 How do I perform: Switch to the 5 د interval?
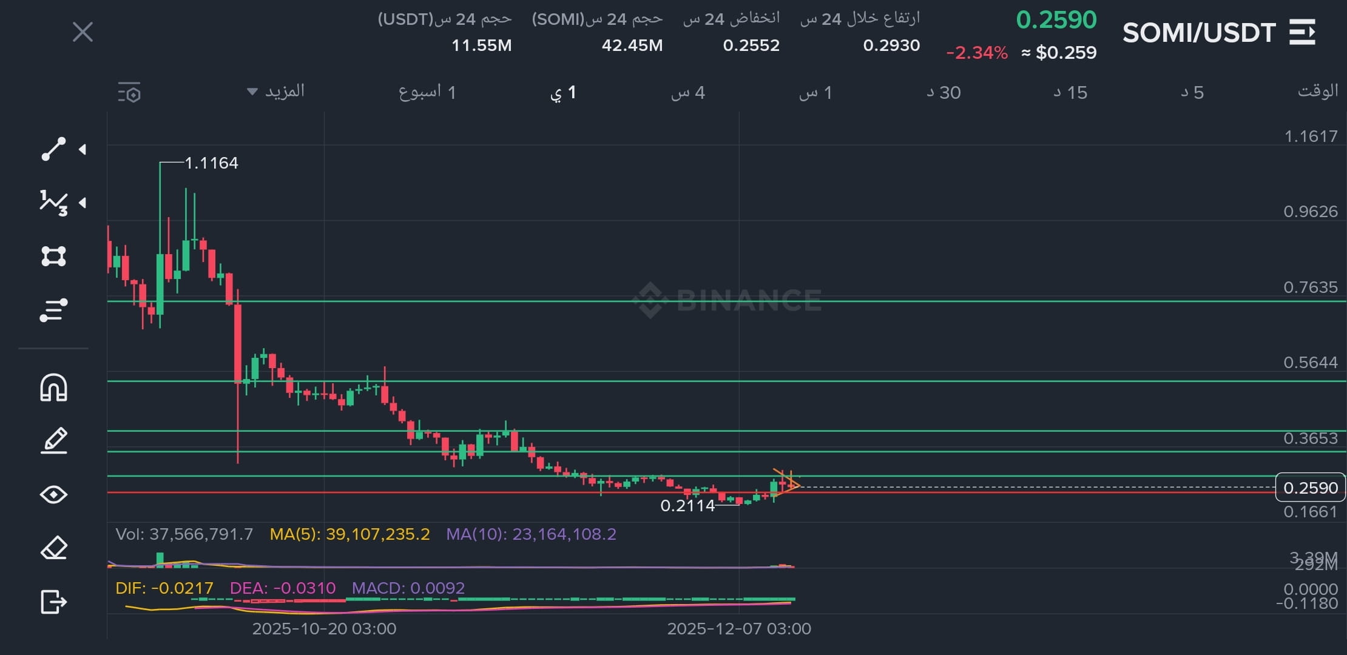pos(1192,93)
